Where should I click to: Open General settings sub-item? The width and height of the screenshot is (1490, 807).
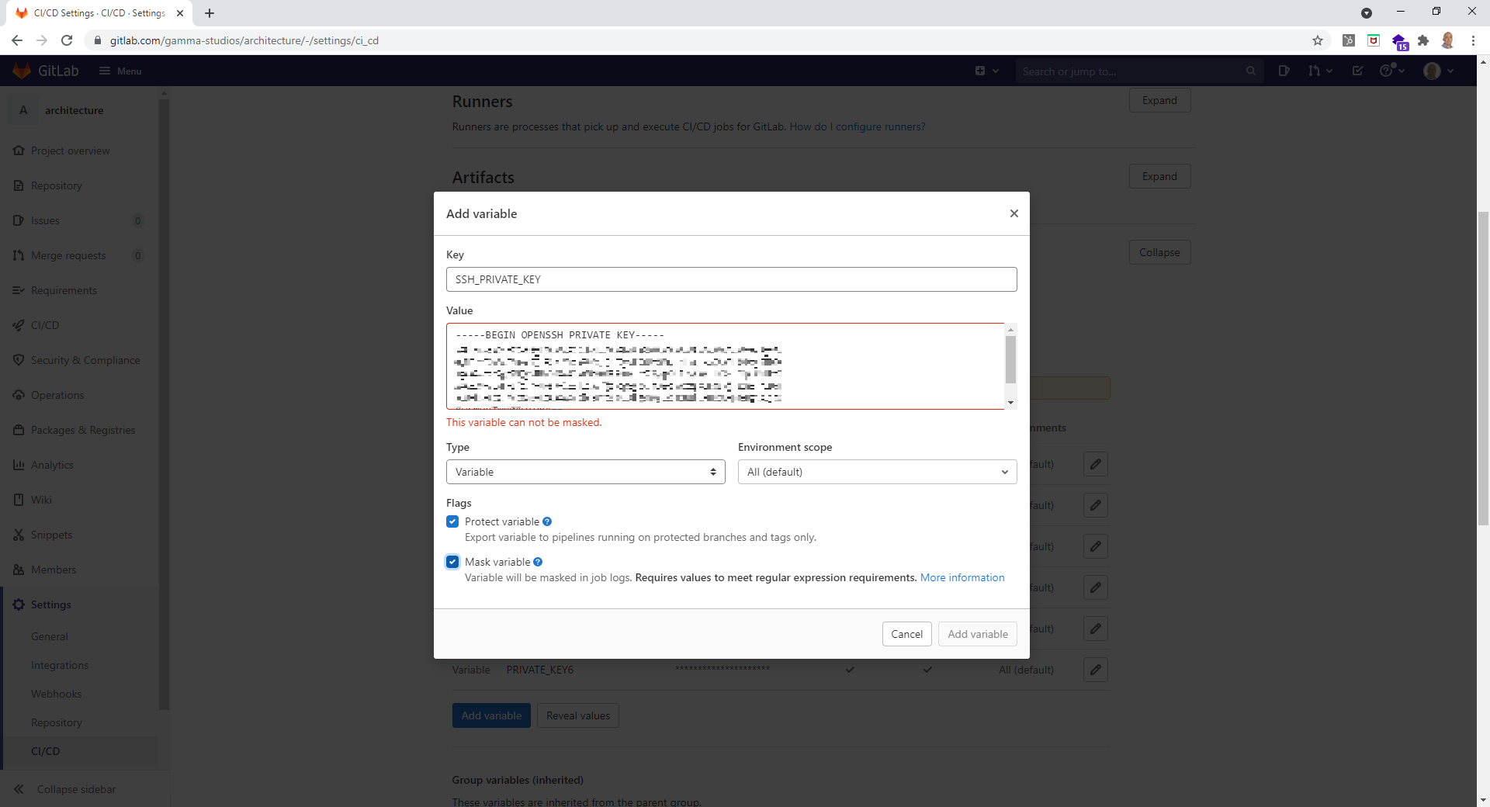coord(50,636)
